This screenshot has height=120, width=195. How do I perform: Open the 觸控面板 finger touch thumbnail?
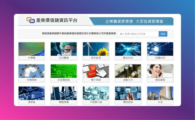point(128,93)
